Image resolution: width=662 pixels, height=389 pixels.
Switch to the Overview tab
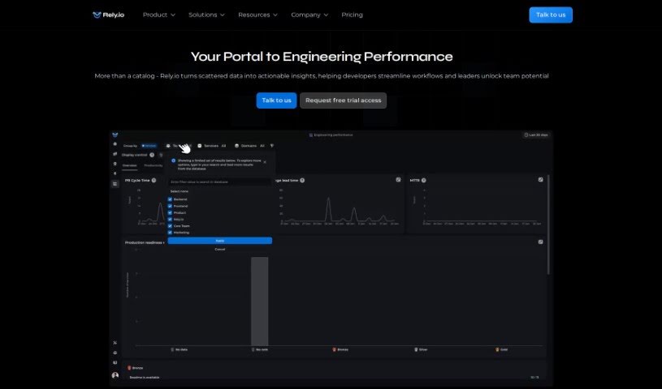pyautogui.click(x=130, y=165)
